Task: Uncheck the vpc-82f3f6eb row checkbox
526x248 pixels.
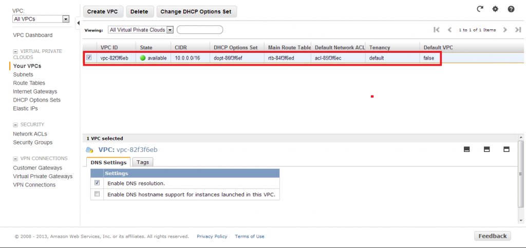Action: click(89, 58)
